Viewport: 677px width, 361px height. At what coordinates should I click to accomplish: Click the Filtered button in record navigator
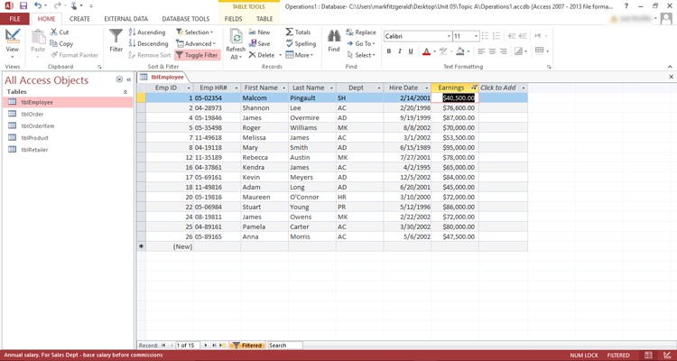click(247, 346)
